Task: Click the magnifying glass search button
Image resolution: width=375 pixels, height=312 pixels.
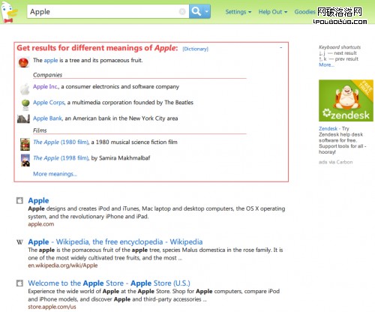Action: (x=196, y=11)
